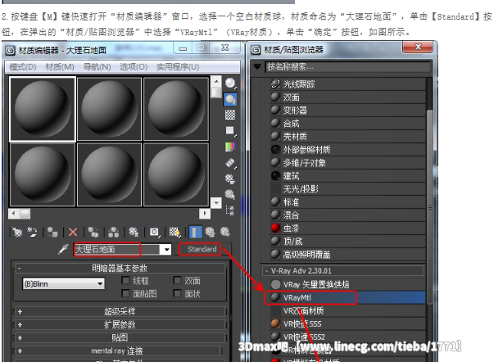Enable the 双面 checkbox in shader parameters
The width and height of the screenshot is (494, 362).
pyautogui.click(x=177, y=280)
